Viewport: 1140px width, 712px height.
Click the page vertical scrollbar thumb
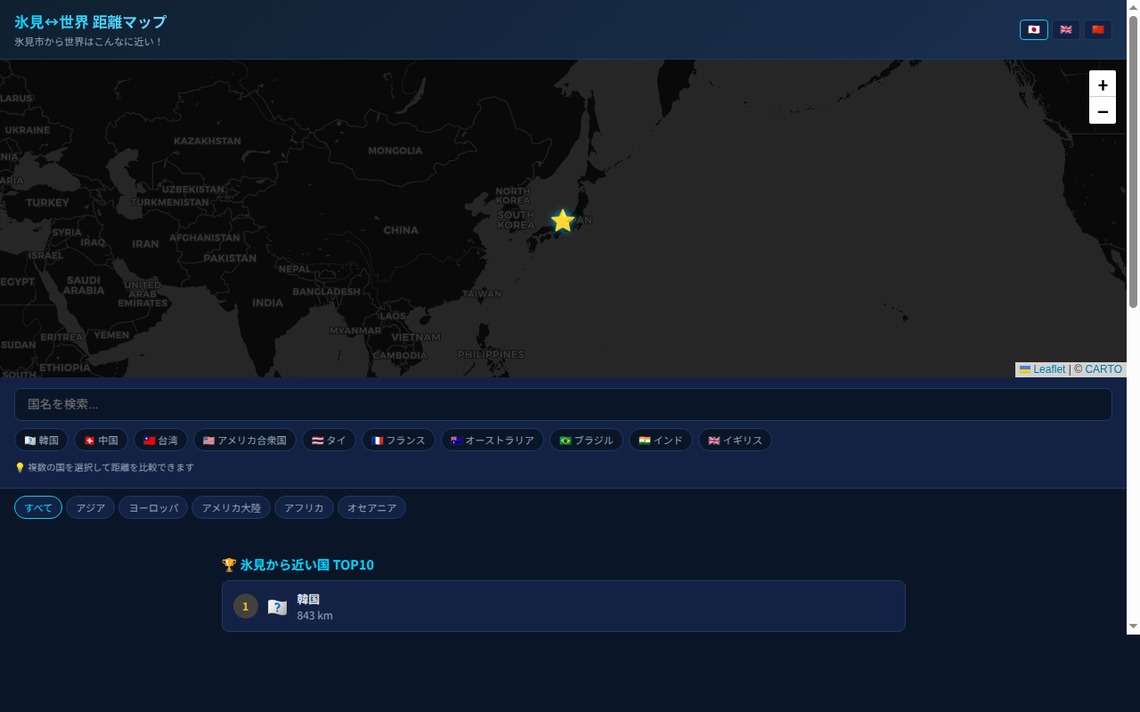point(1133,160)
